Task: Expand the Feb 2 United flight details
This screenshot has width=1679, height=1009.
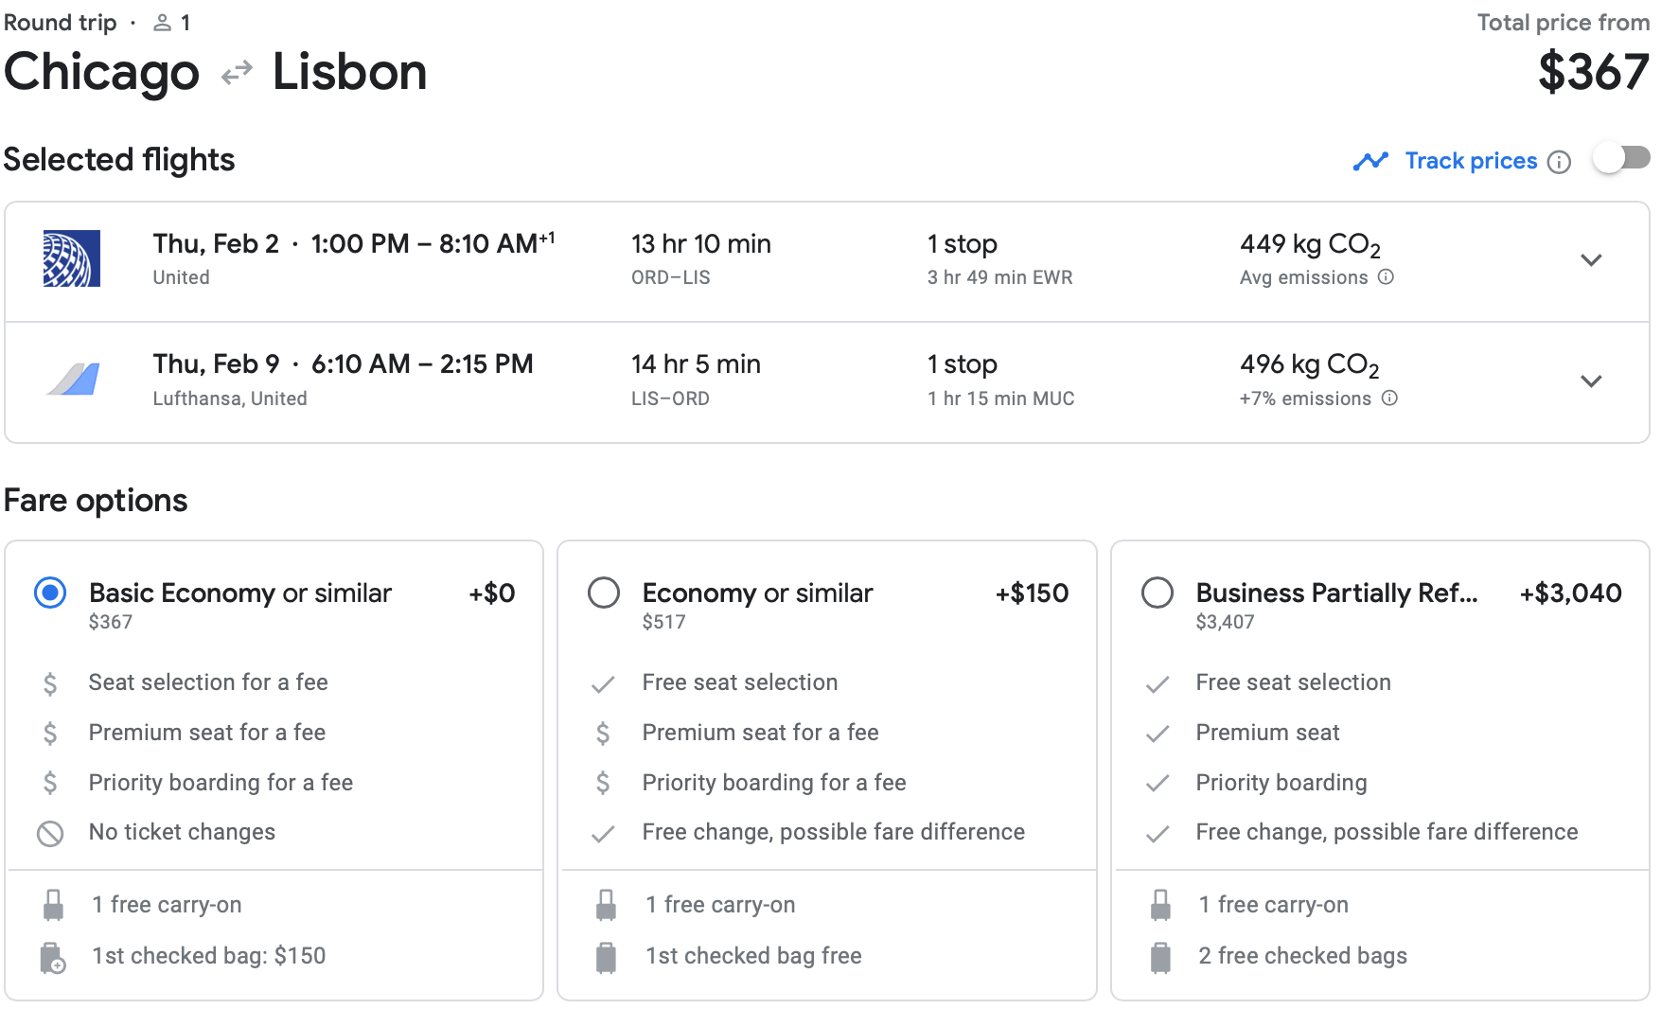Action: coord(1591,260)
